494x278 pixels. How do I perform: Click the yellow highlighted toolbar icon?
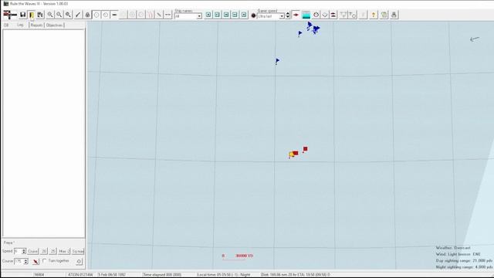(32, 15)
